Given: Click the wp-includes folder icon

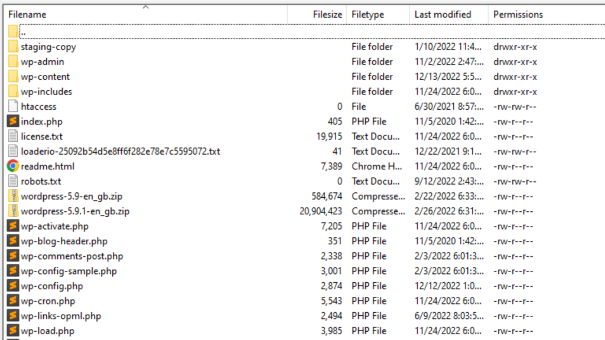Looking at the screenshot, I should tap(13, 91).
